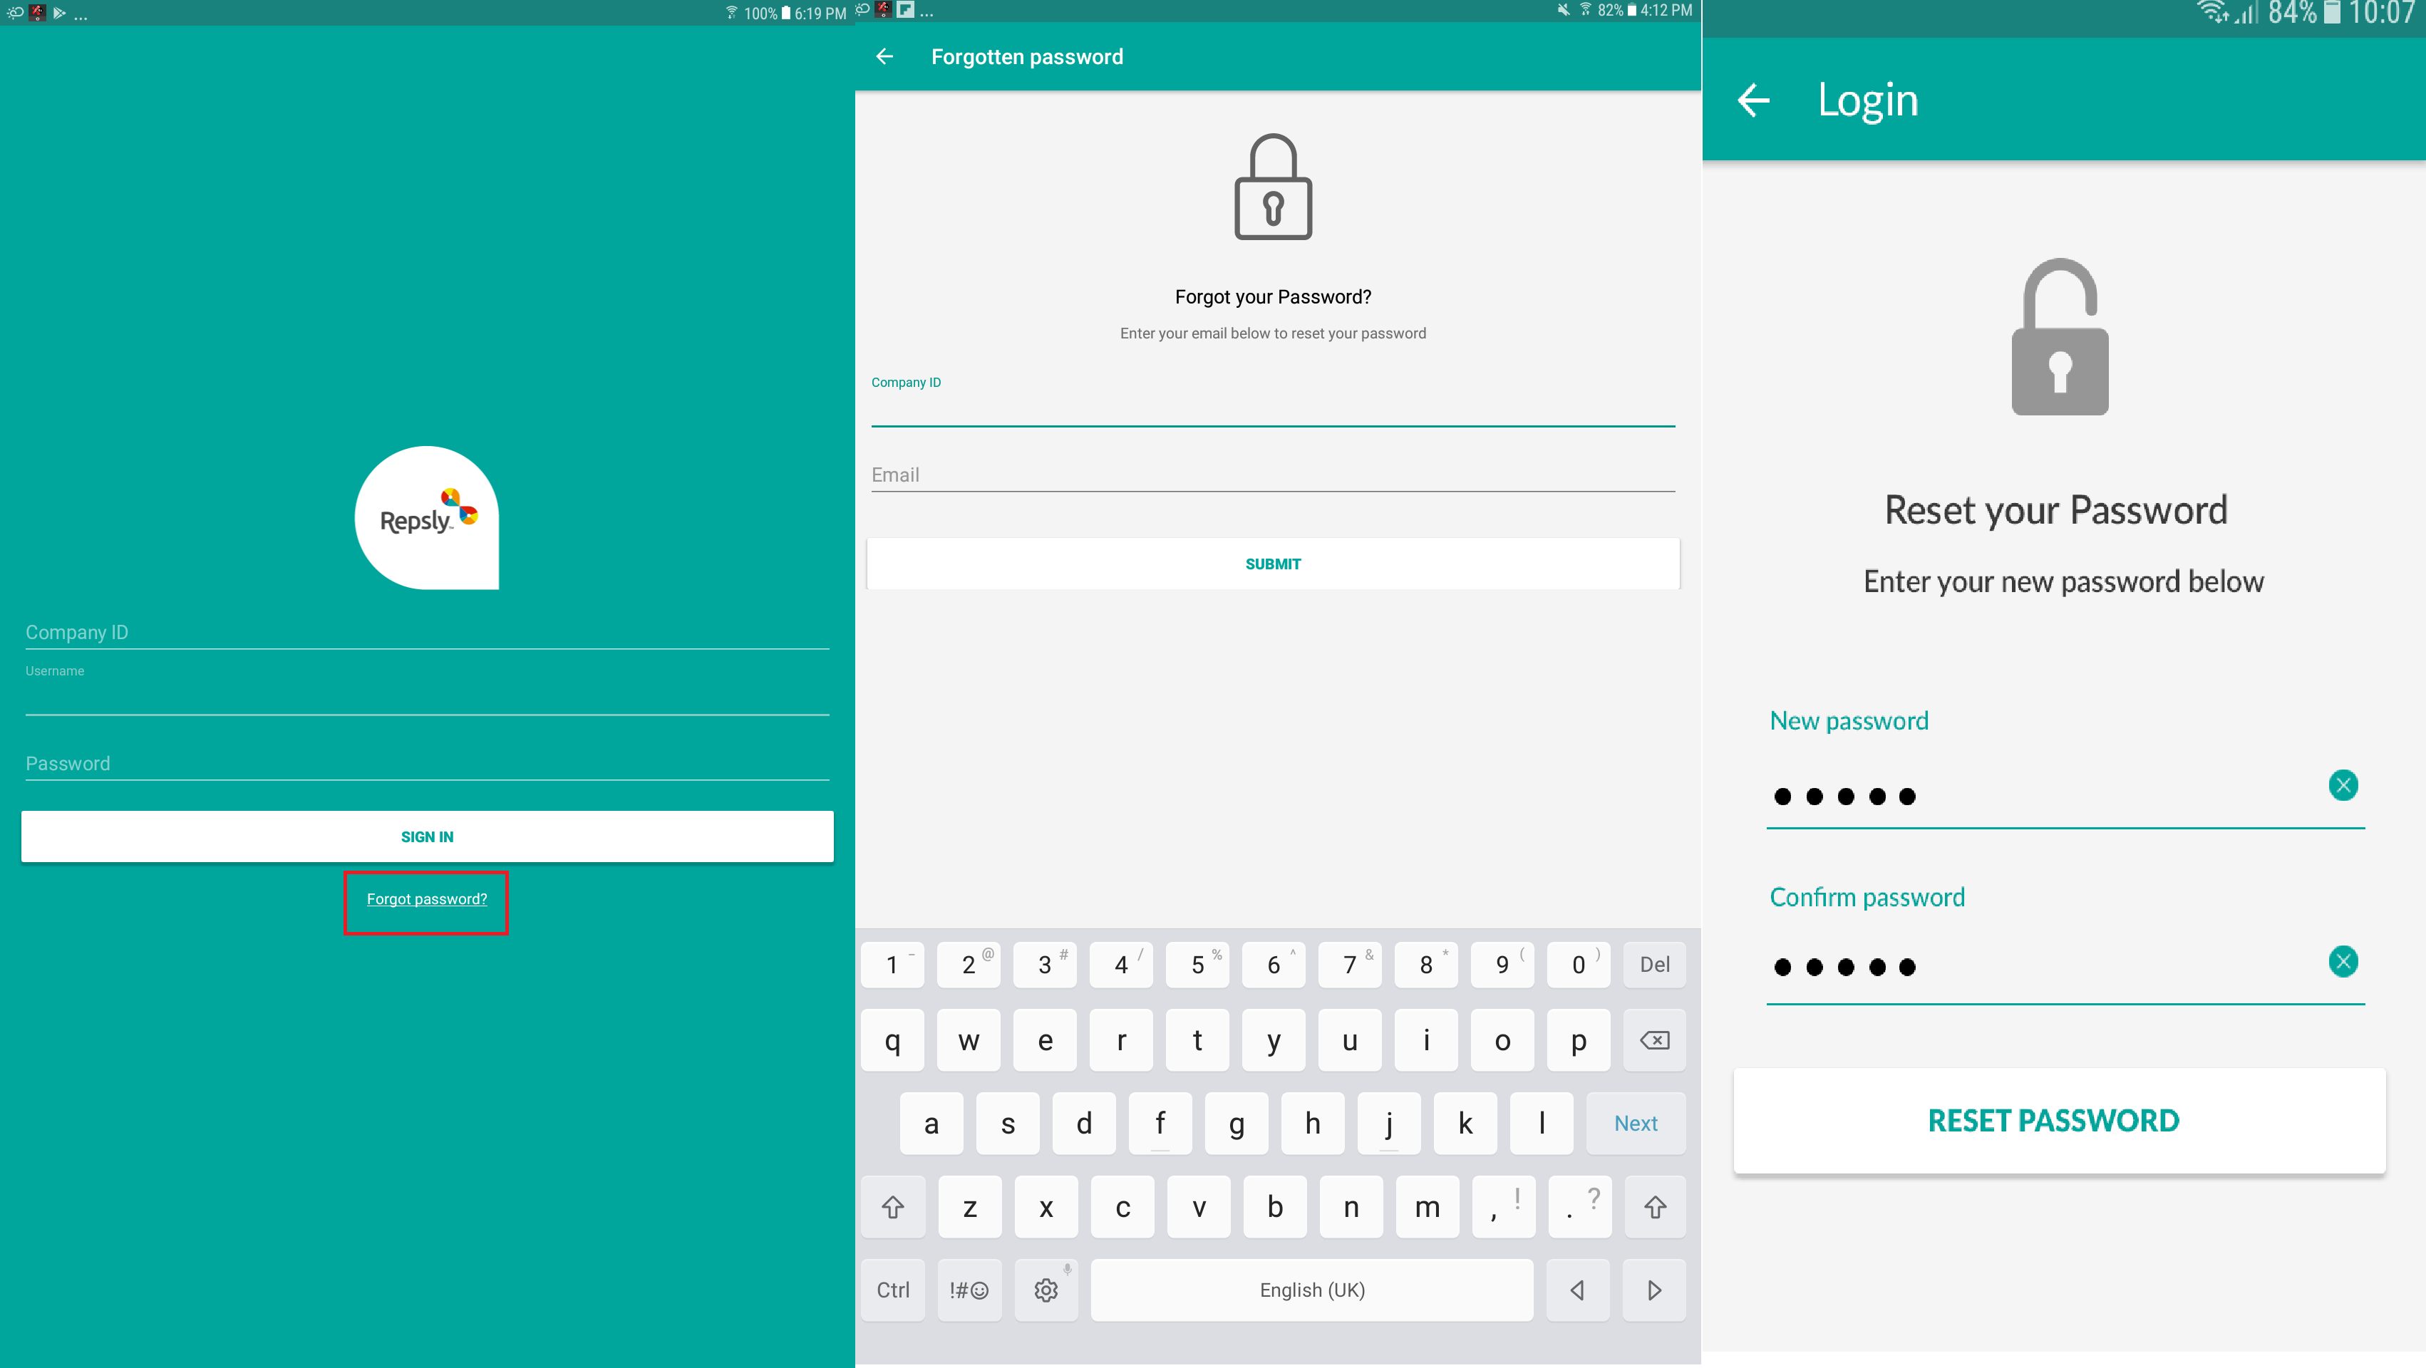Screen dimensions: 2426x1368
Task: Tap the right shift key
Action: (x=1655, y=1207)
